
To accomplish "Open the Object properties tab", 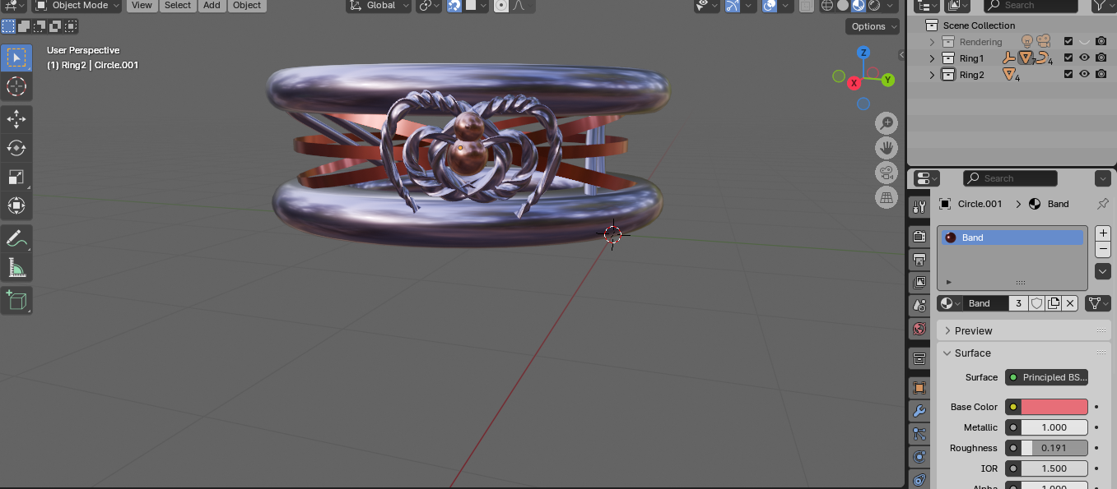I will click(x=919, y=388).
